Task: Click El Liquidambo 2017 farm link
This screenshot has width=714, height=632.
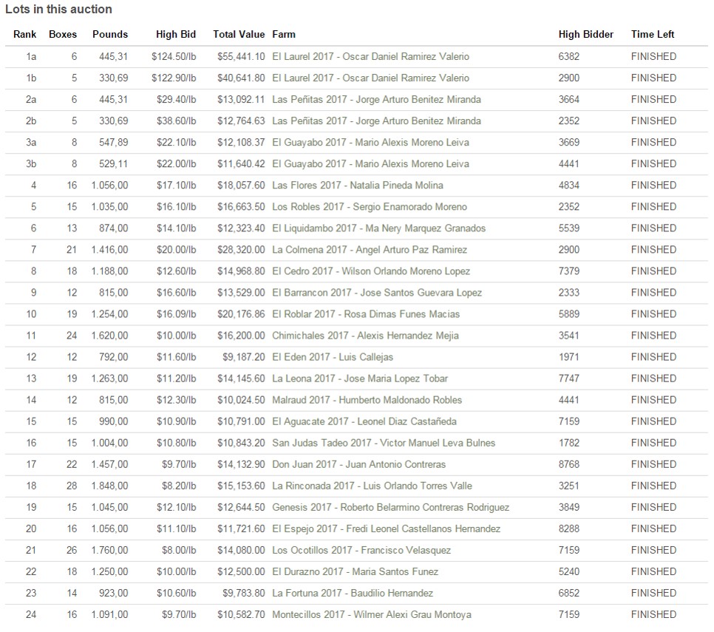Action: coord(378,228)
